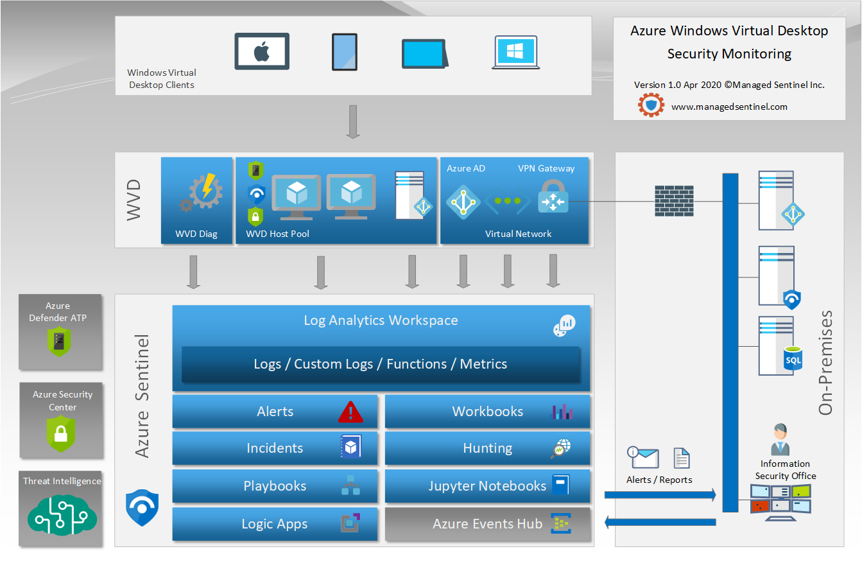Click the Sentinel shield badge in WVD Host Pool
862x567 pixels.
coord(256,194)
